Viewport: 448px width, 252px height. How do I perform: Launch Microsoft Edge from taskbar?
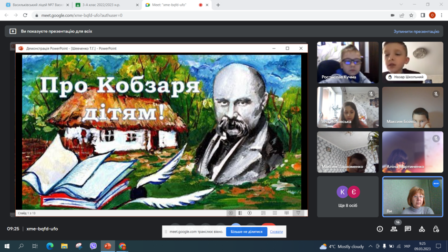pos(50,246)
